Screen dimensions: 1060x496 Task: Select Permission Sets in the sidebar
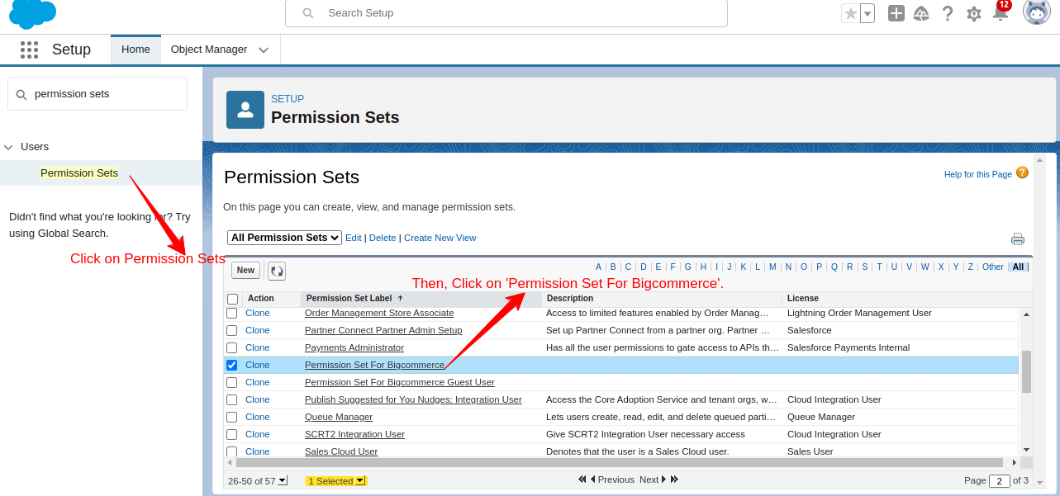79,173
